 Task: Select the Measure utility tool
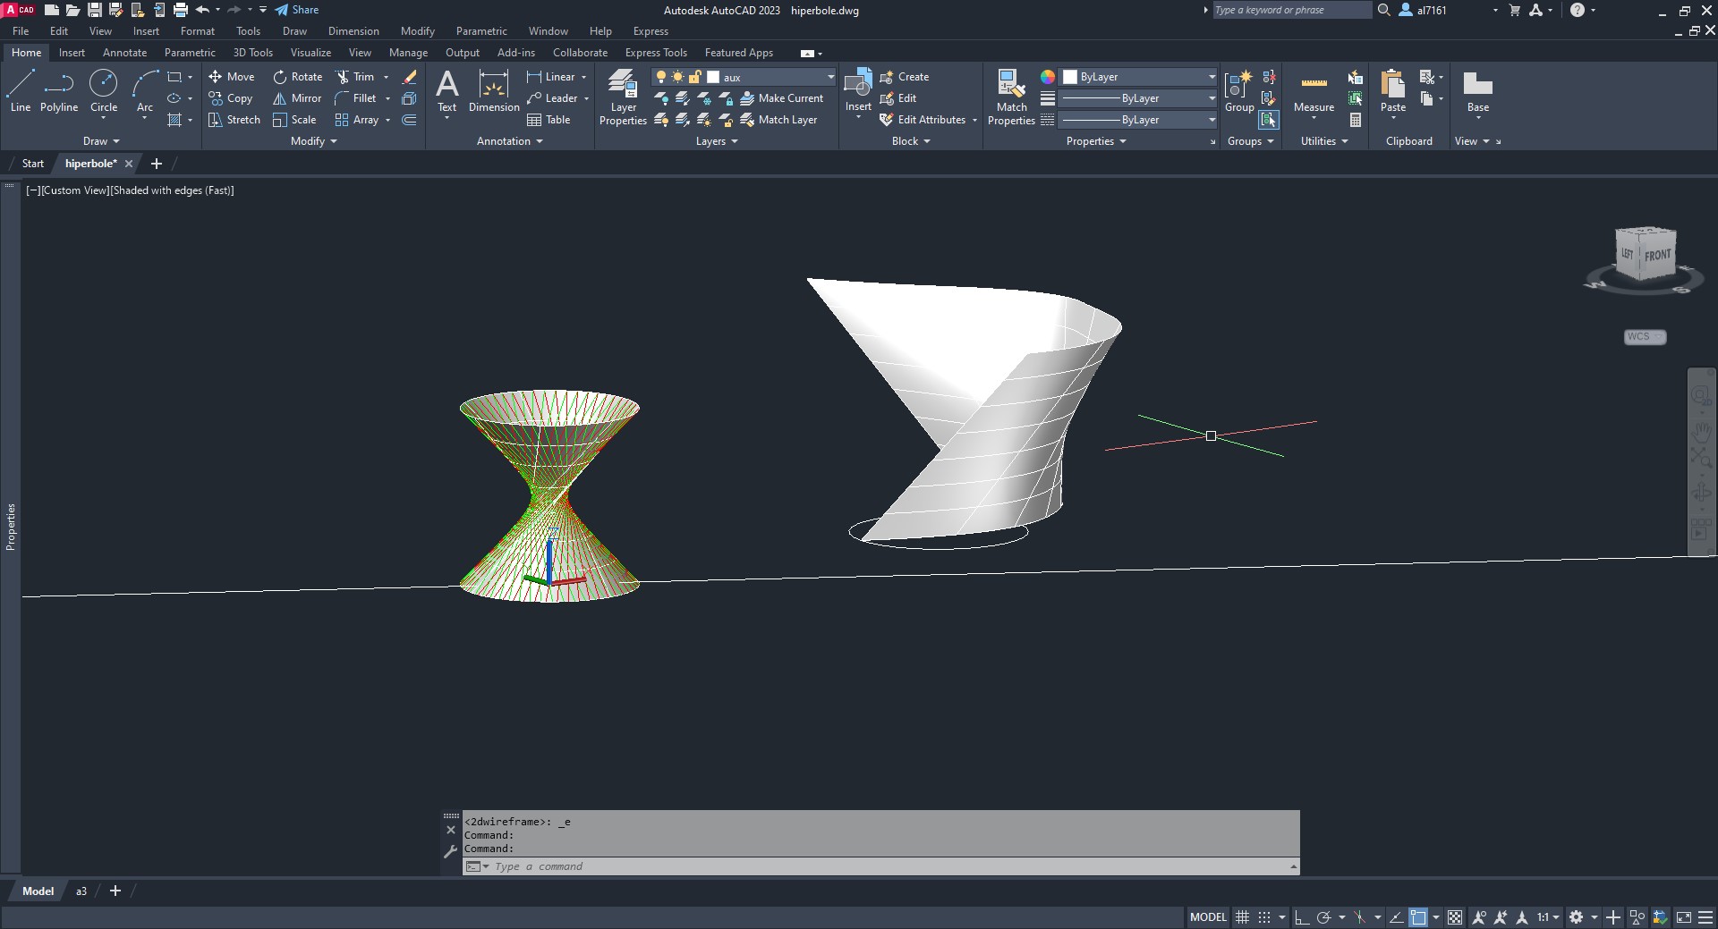click(1314, 92)
